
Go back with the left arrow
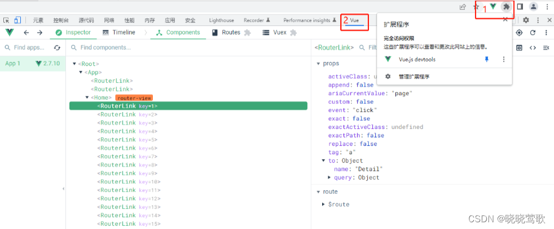point(26,33)
